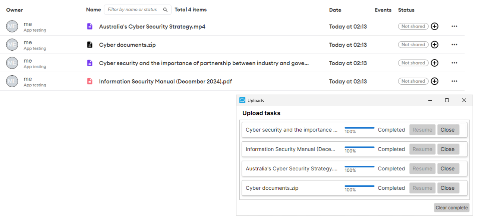The width and height of the screenshot is (478, 221).
Task: Close the Cyber security and the importance upload task
Action: pos(448,130)
